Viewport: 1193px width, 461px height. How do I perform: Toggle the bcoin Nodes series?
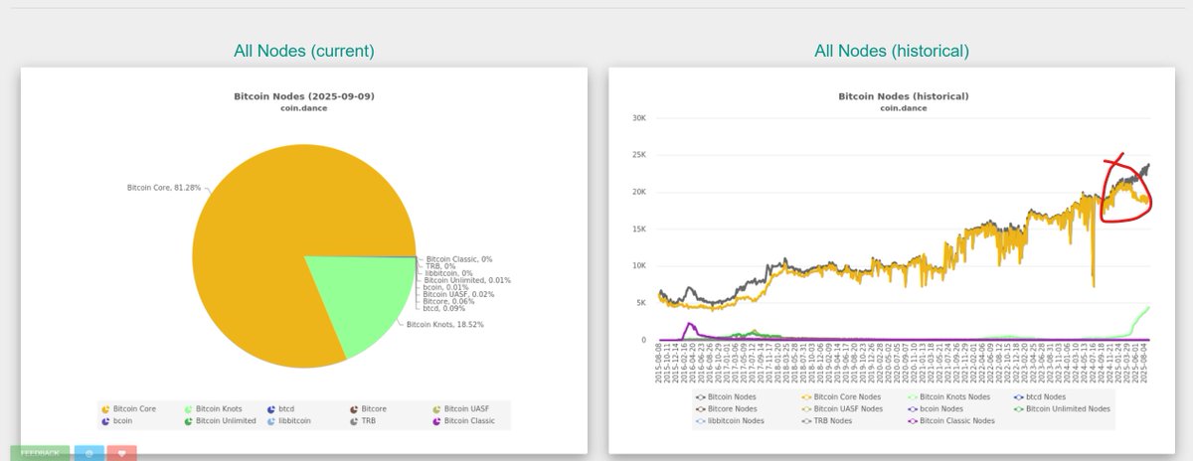point(937,408)
